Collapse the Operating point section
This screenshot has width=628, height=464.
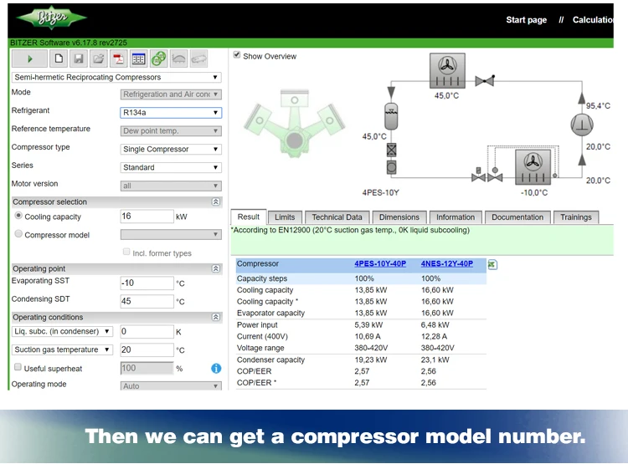click(x=215, y=268)
